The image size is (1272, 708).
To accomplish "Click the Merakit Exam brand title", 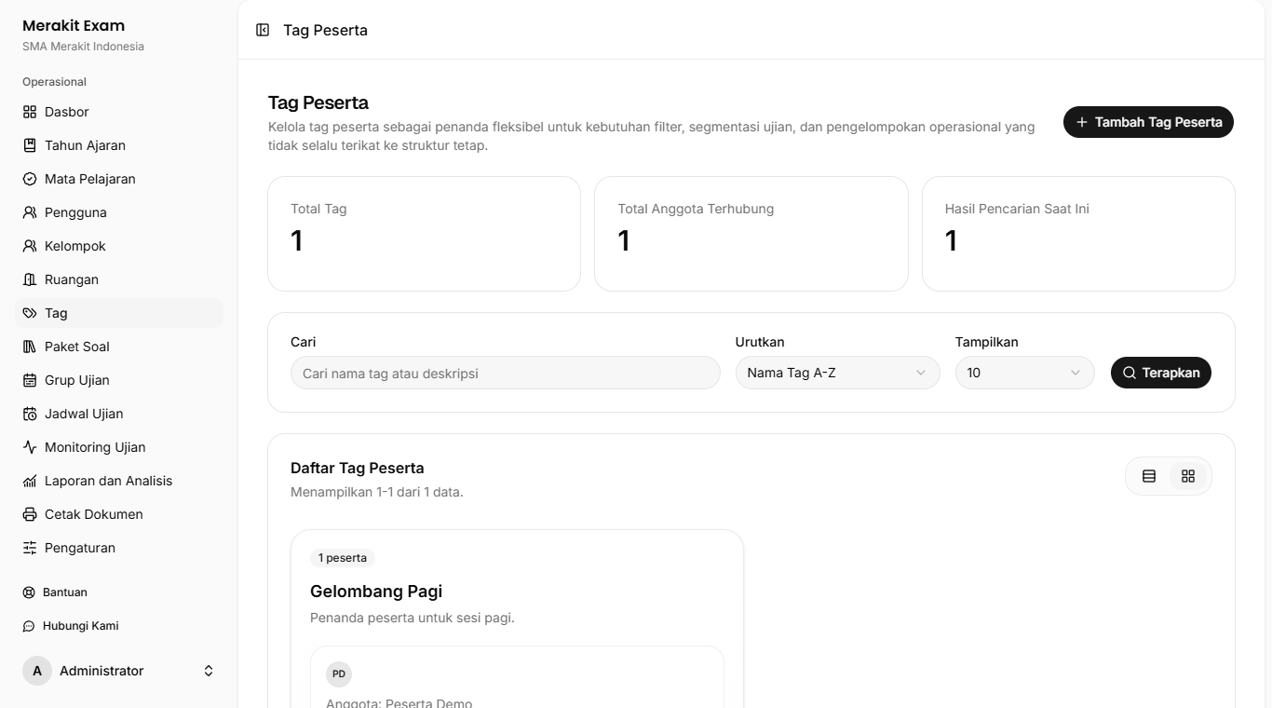I will coord(74,25).
